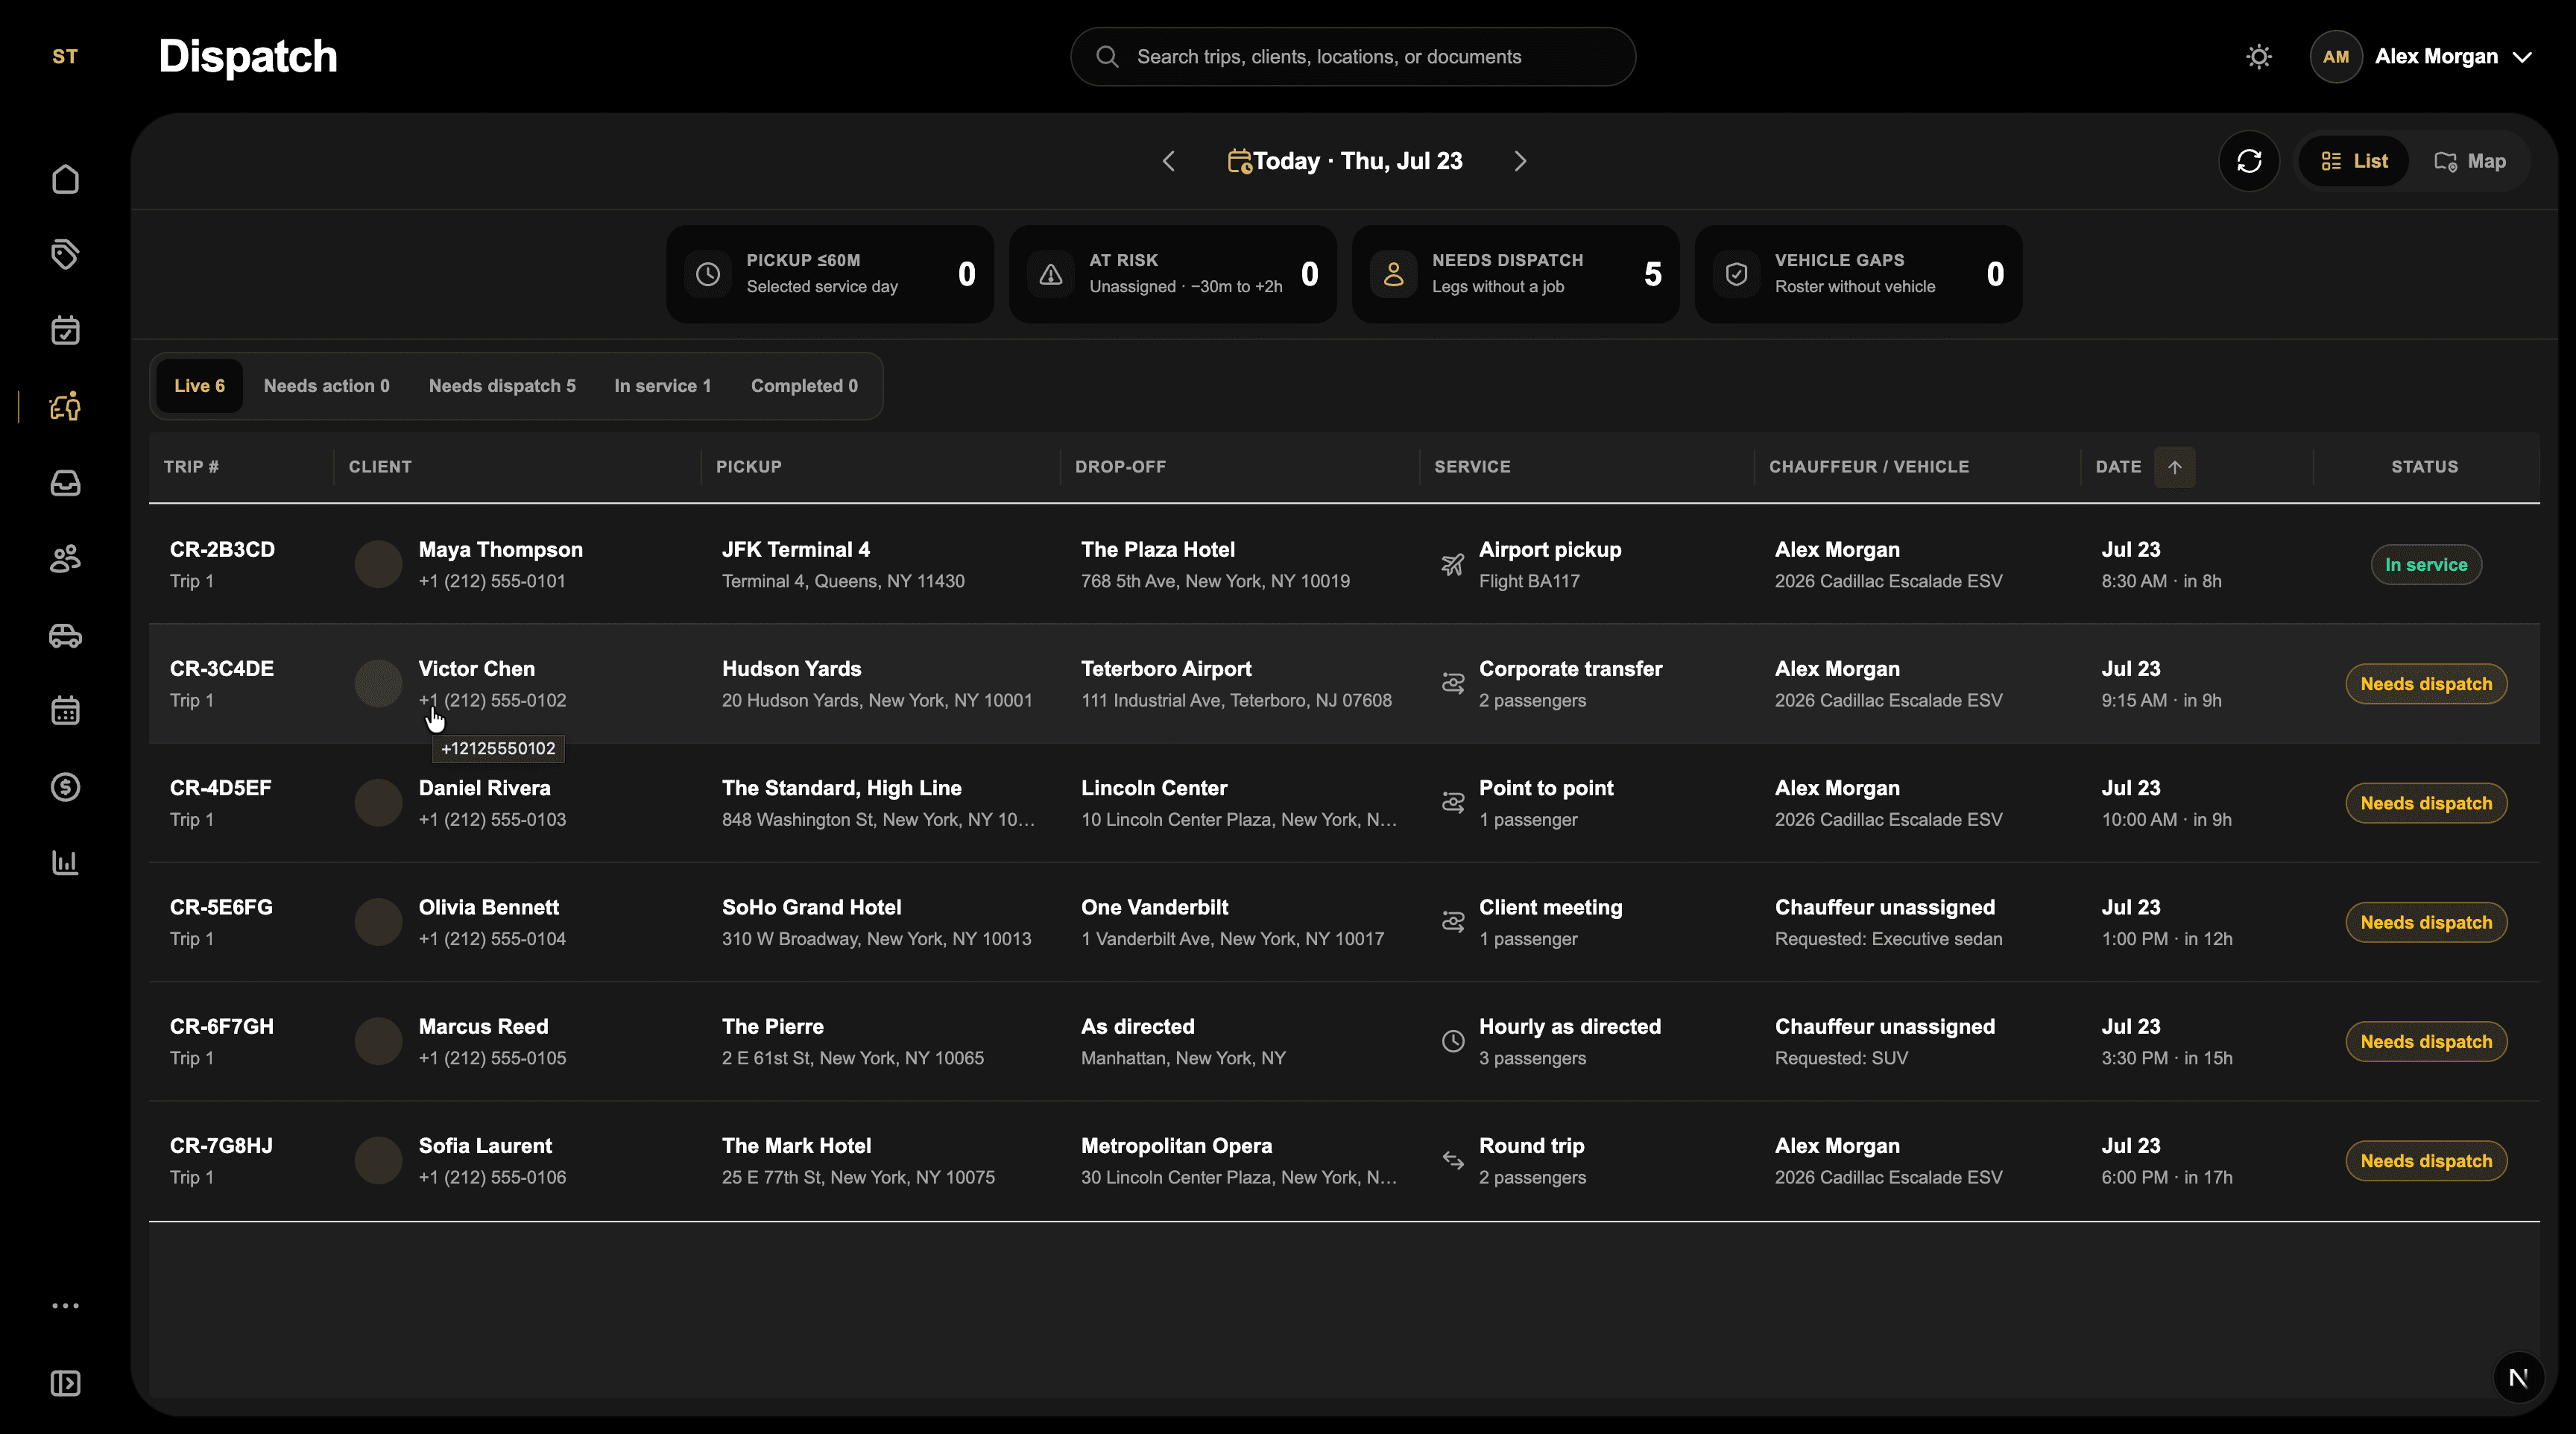Click the STATUS column header
2576x1434 pixels.
pos(2425,467)
